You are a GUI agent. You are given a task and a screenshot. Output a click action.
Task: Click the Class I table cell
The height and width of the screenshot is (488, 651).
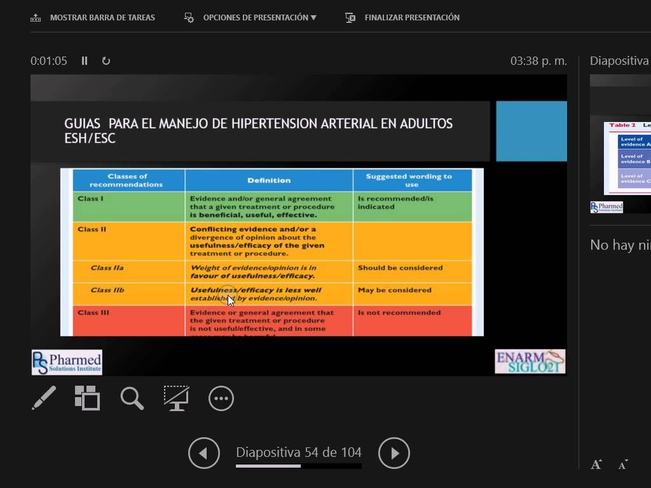pyautogui.click(x=128, y=207)
